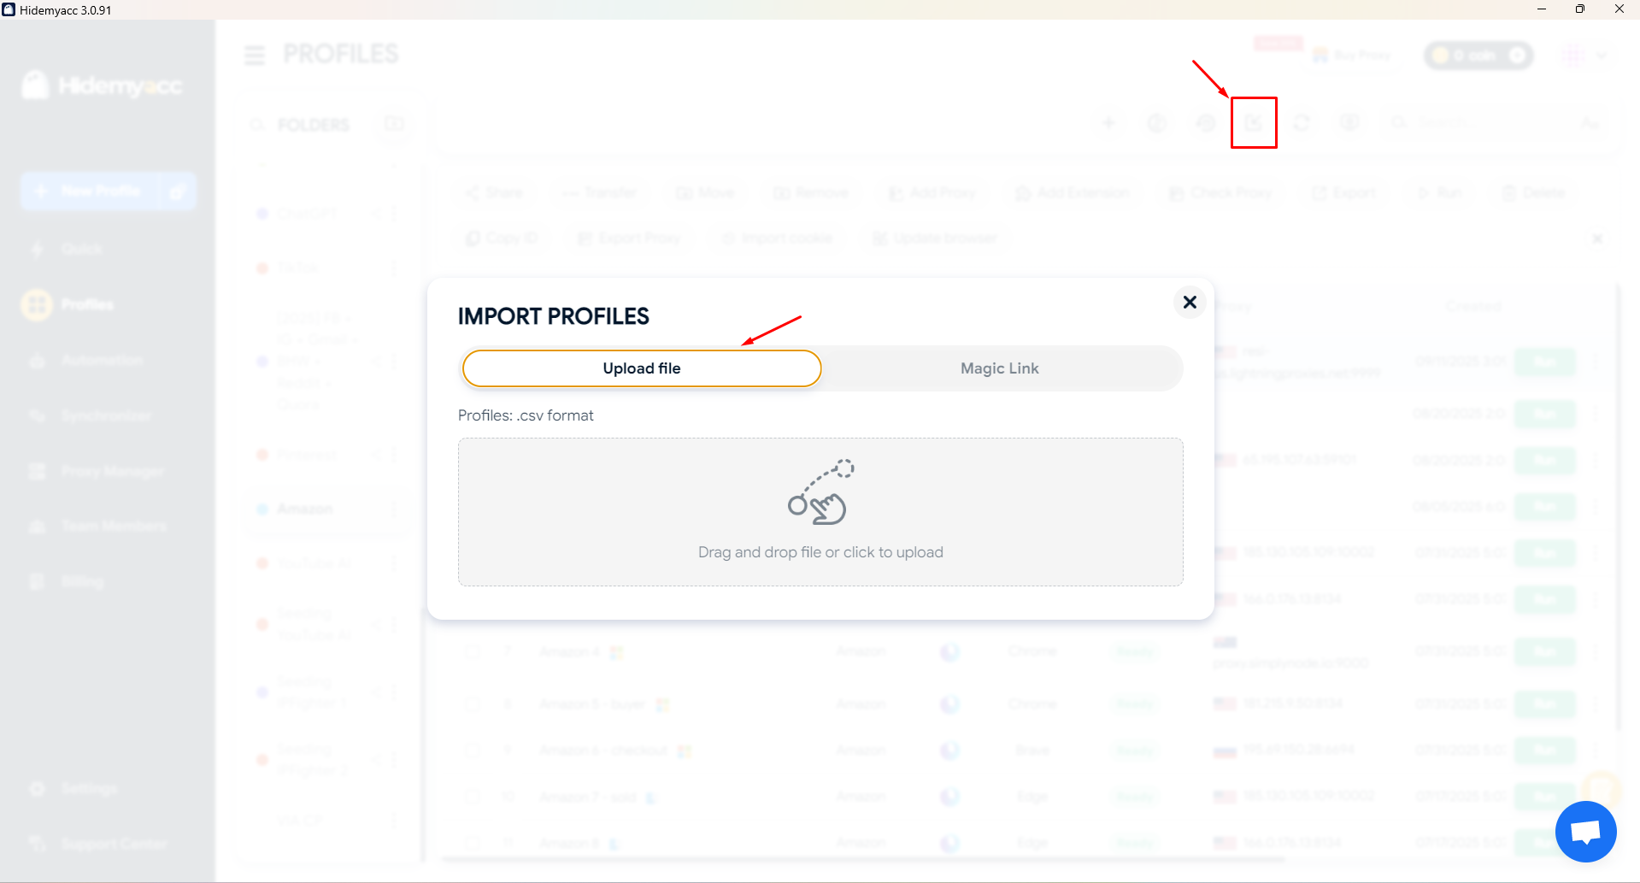
Task: Open the live chat support bubble
Action: [1585, 832]
